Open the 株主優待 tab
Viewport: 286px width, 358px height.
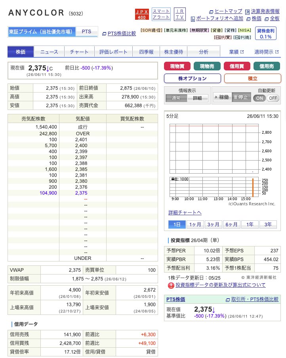tap(174, 52)
